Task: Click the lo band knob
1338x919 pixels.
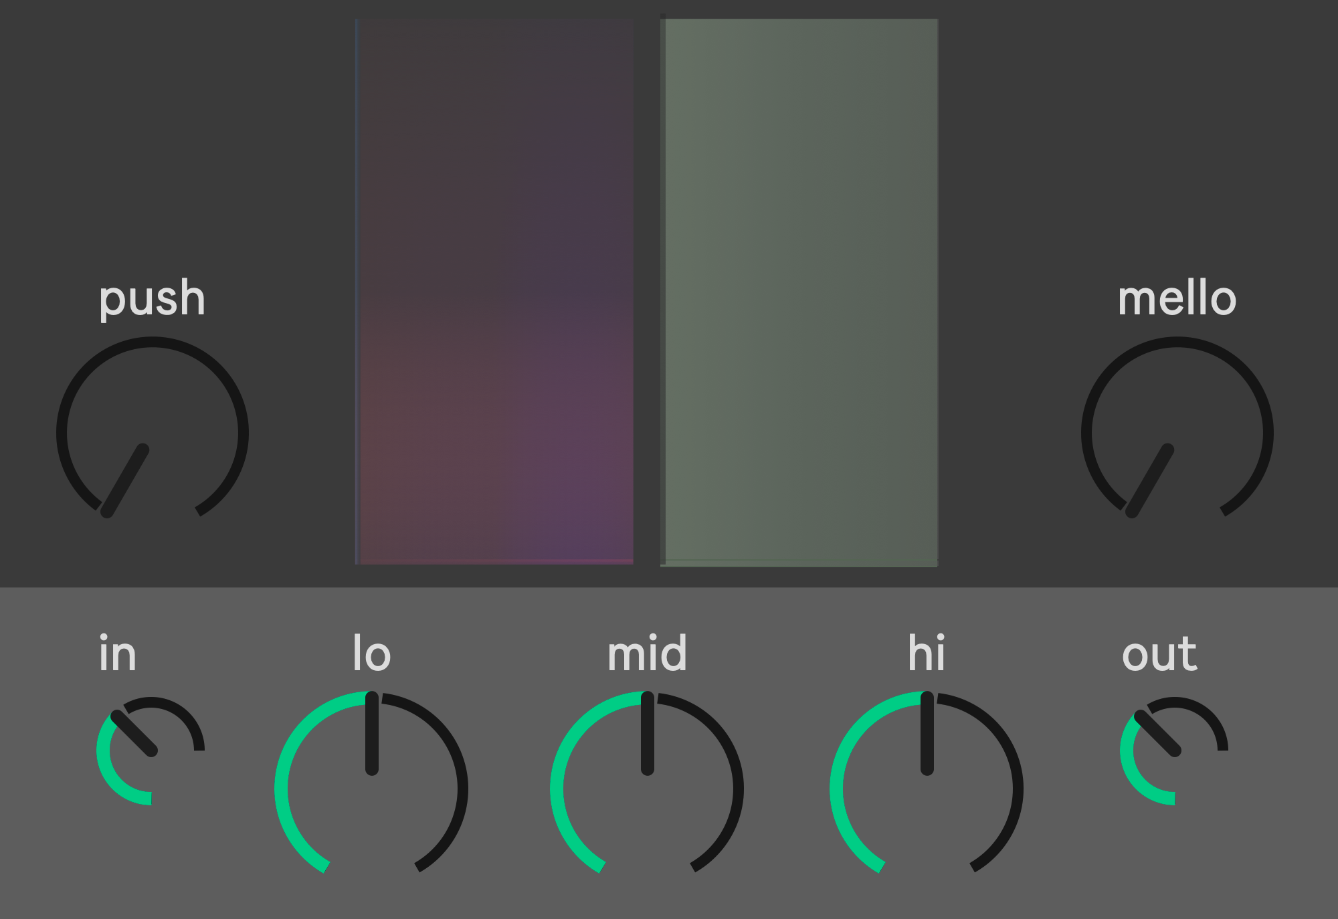Action: coord(371,789)
